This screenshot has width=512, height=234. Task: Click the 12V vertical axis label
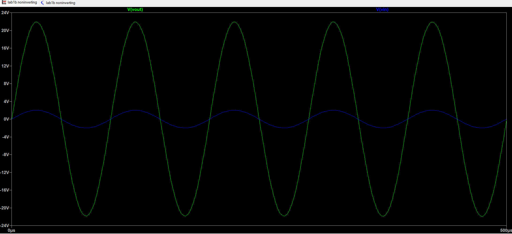coord(5,66)
